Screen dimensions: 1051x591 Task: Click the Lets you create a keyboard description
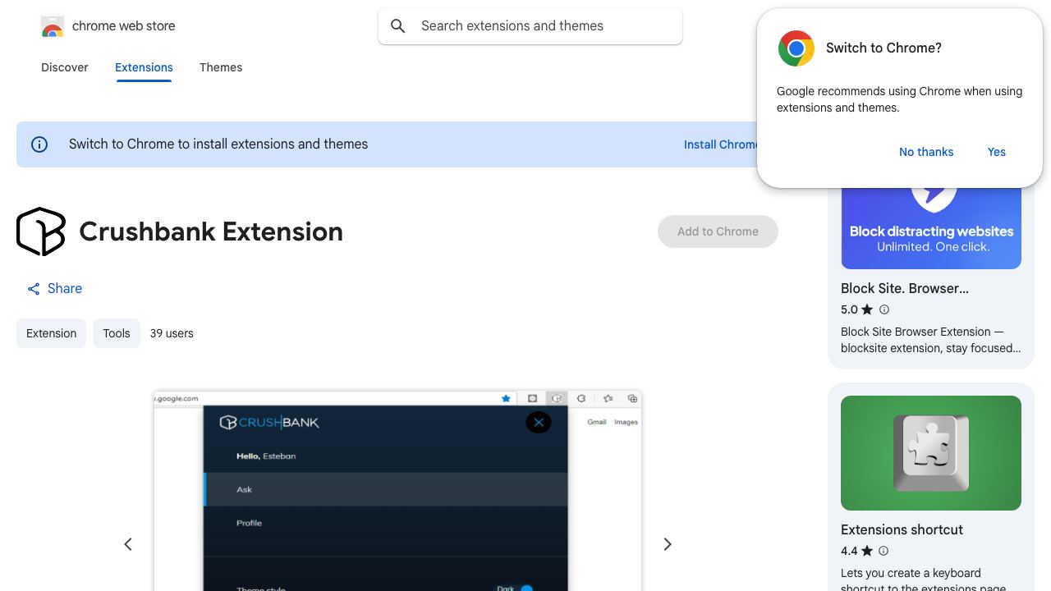click(923, 580)
